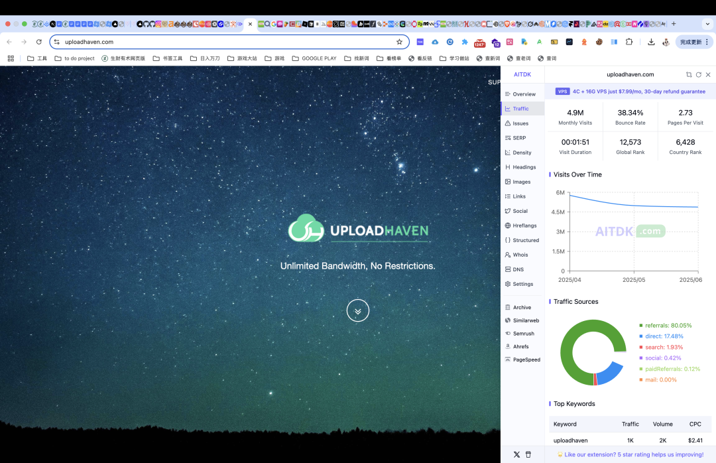Open the Overview section in AITDK sidebar
The image size is (716, 463).
520,94
